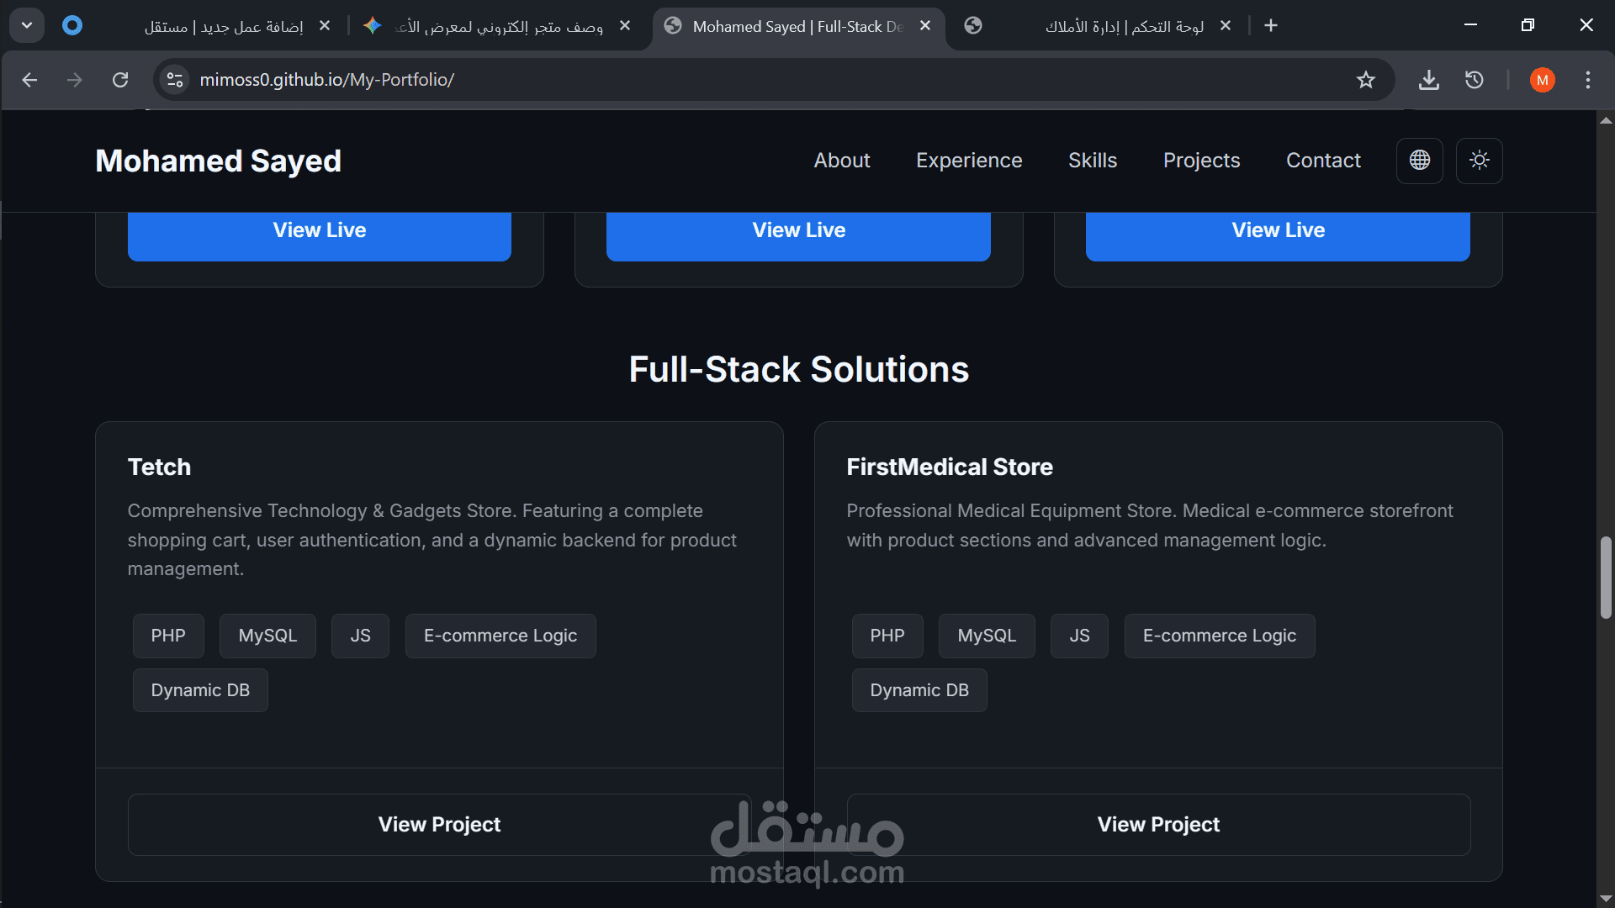Open Chrome three-dot menu
This screenshot has height=908, width=1615.
[x=1587, y=80]
